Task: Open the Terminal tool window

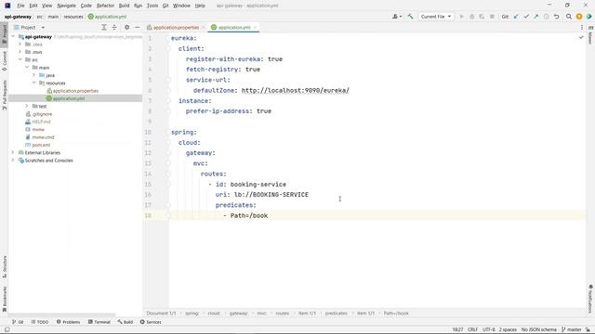Action: 99,322
